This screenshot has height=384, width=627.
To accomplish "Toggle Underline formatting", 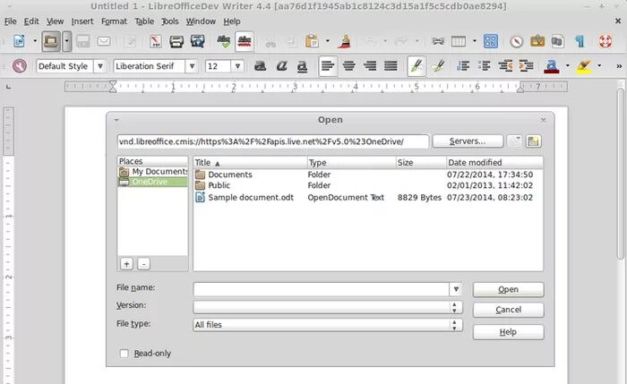I will [303, 66].
